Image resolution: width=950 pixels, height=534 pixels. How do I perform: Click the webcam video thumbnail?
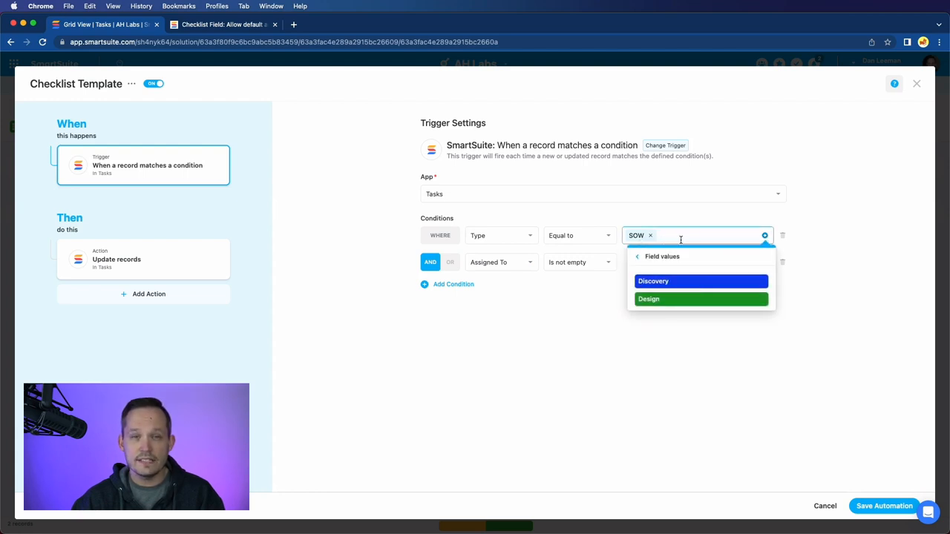pos(137,446)
